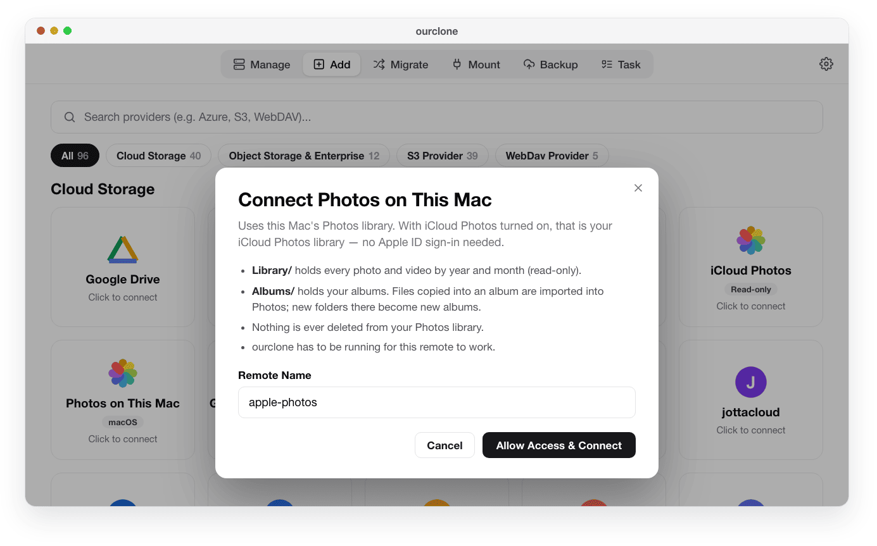Click the jottacloud purple J avatar
The height and width of the screenshot is (546, 877).
point(751,382)
